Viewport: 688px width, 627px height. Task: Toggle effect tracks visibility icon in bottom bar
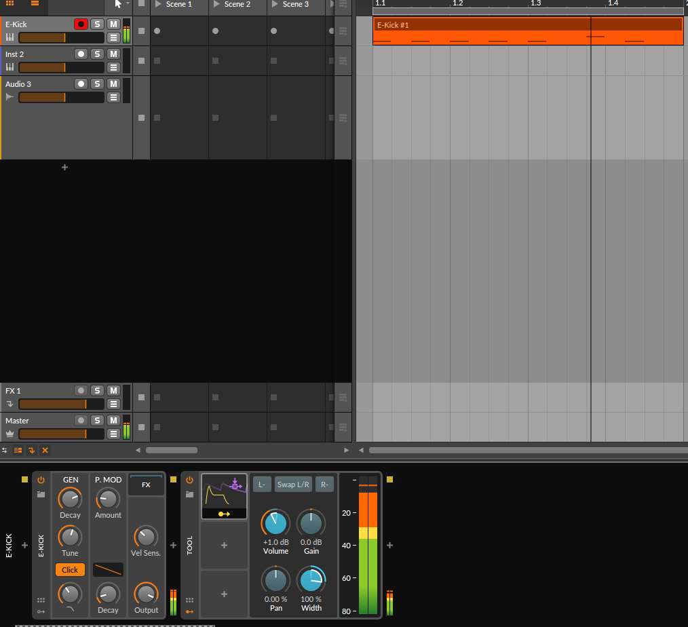tap(32, 450)
